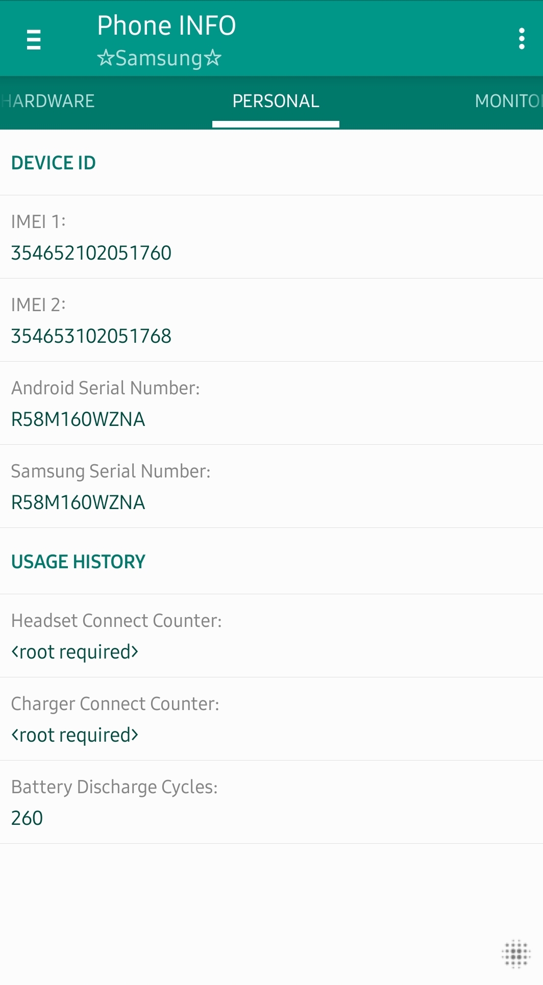Select the IMEI 2 number value
The height and width of the screenshot is (985, 543).
coord(92,336)
